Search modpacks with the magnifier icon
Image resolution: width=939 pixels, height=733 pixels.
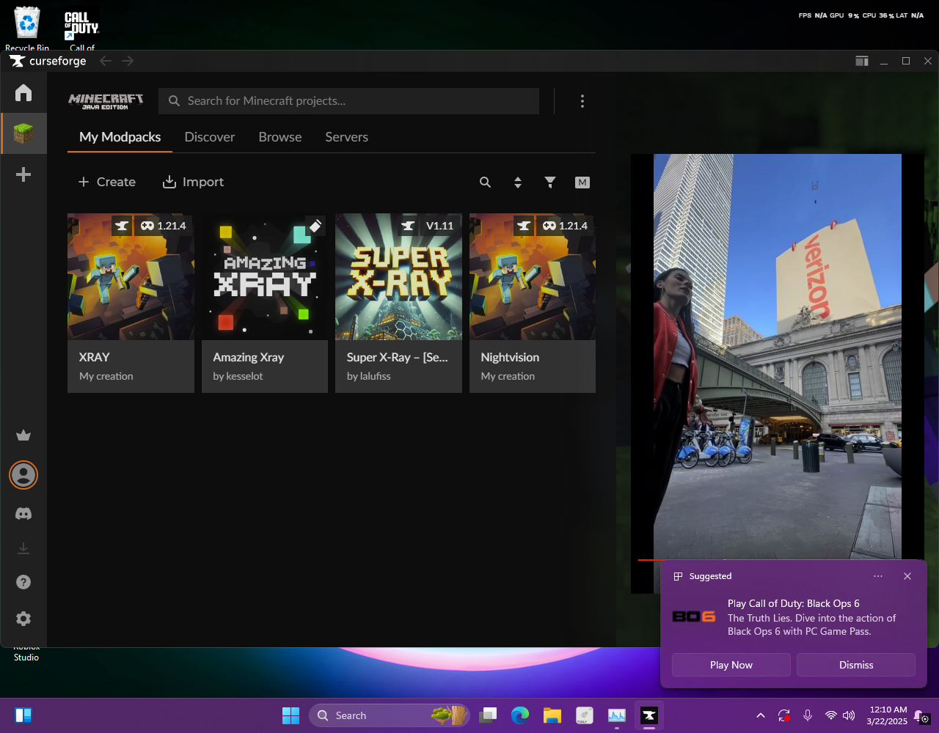click(x=485, y=183)
